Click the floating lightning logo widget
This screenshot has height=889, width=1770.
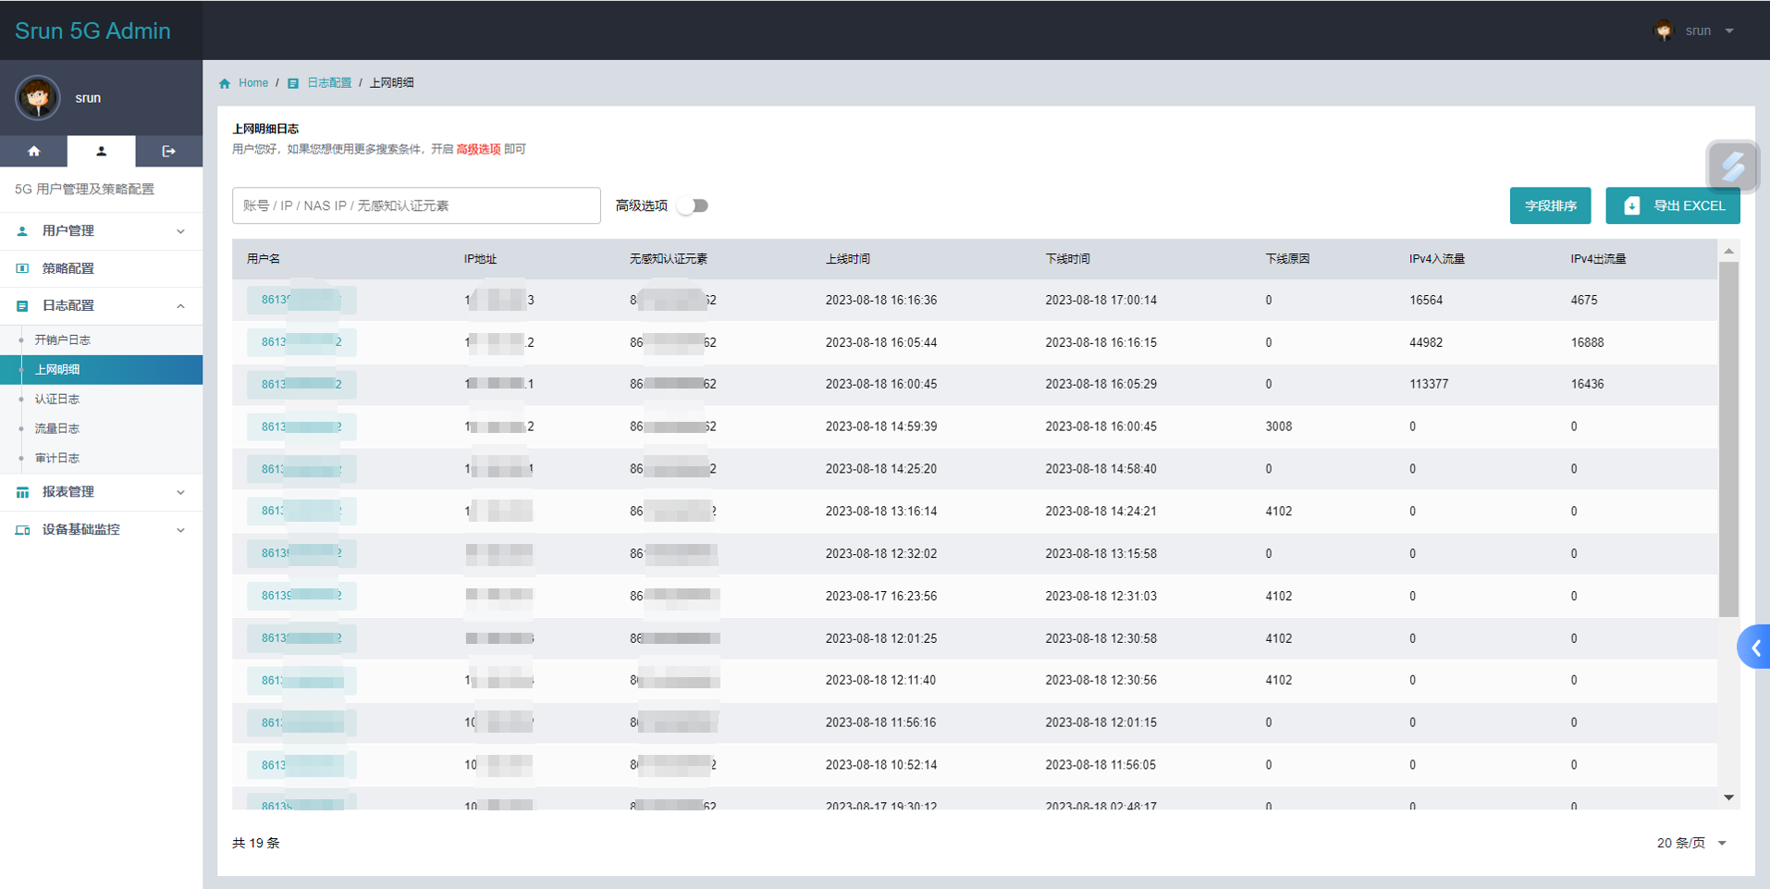1732,167
